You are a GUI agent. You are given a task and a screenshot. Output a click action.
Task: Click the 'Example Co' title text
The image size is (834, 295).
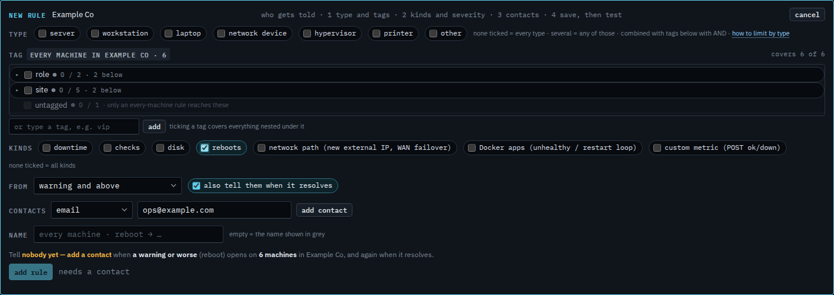point(73,15)
